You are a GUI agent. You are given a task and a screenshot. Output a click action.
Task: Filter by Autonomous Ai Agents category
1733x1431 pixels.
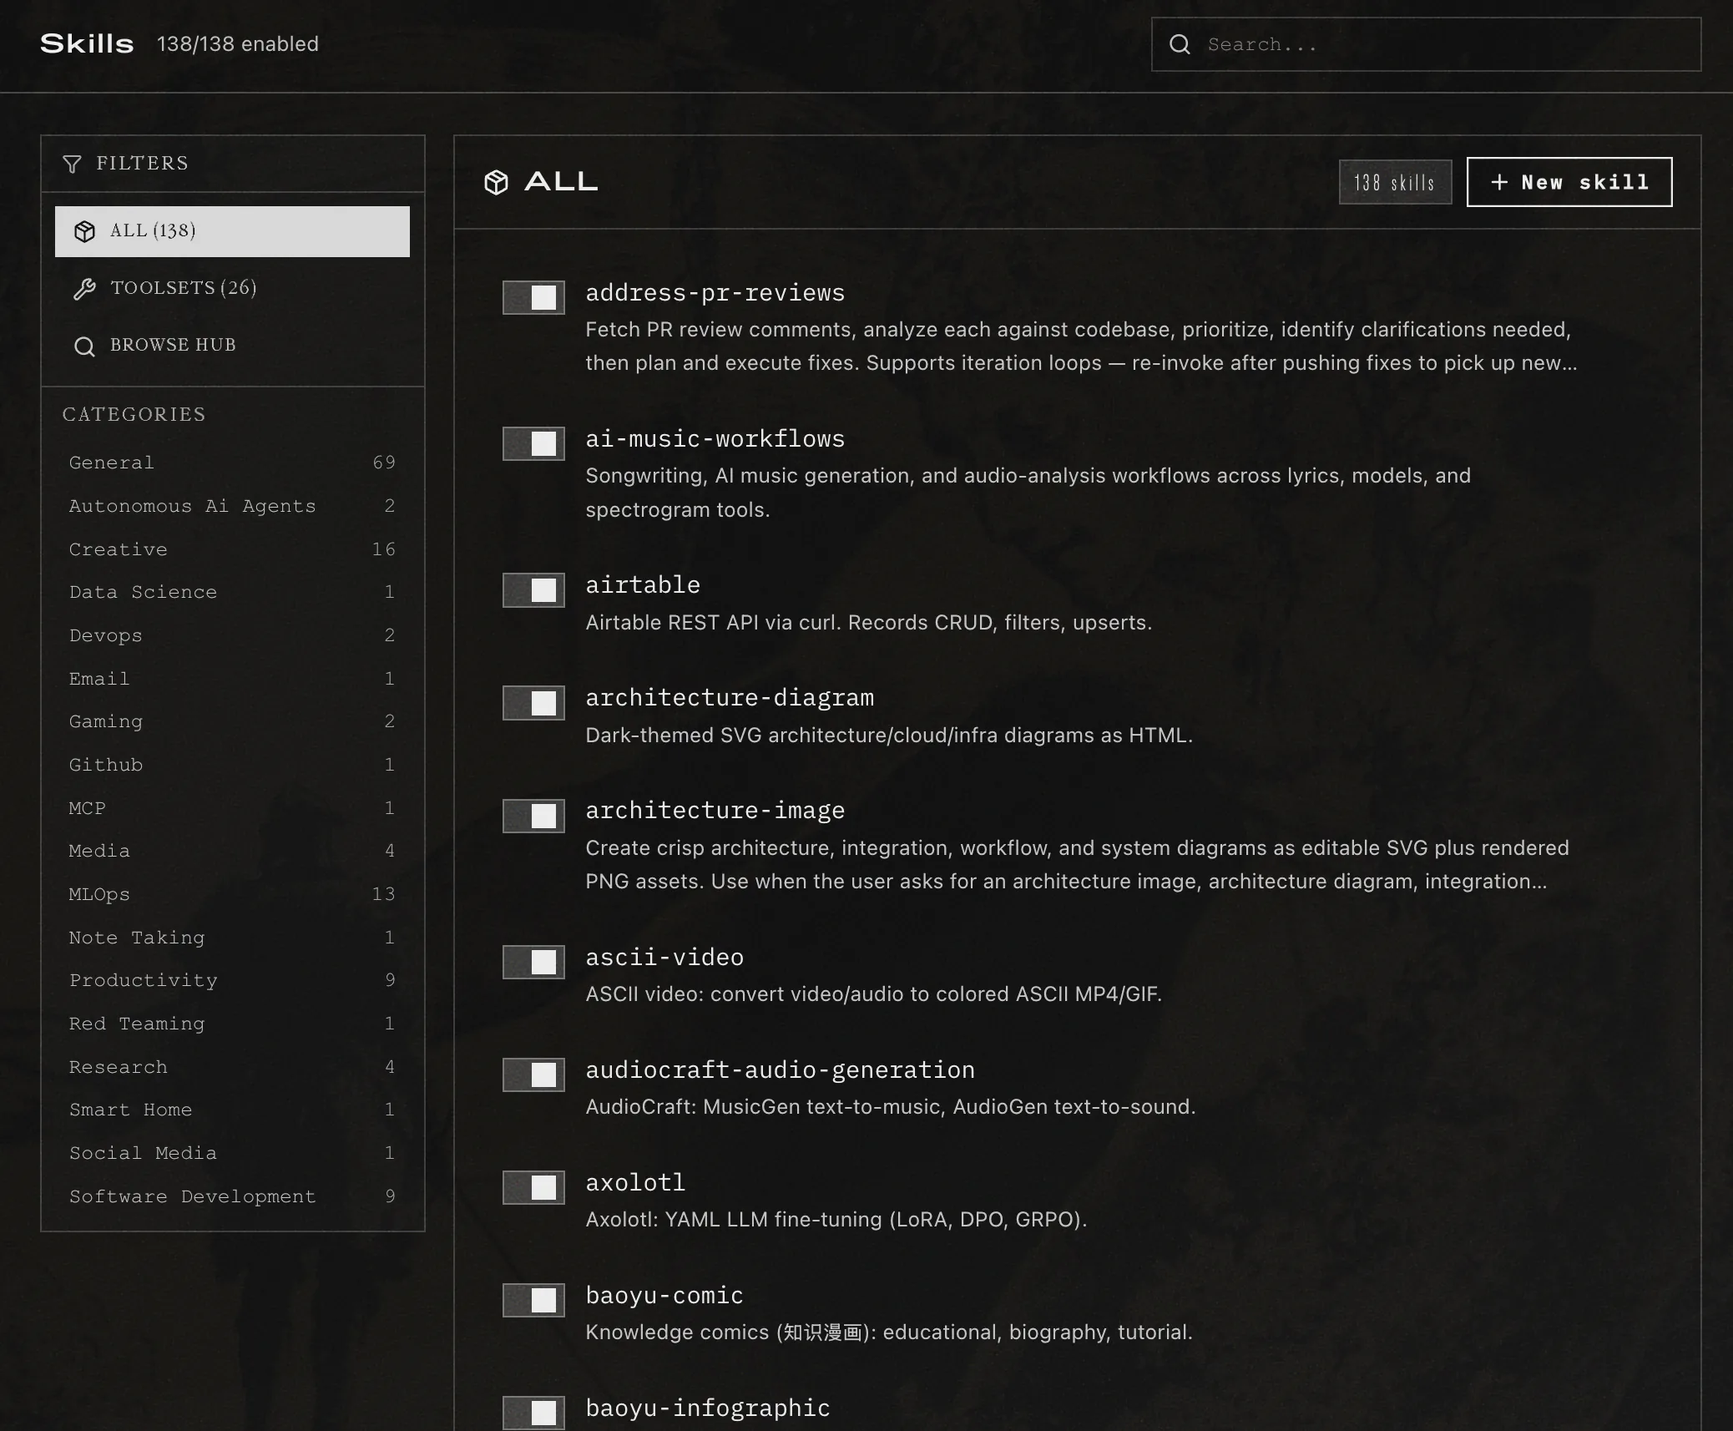[x=232, y=506]
